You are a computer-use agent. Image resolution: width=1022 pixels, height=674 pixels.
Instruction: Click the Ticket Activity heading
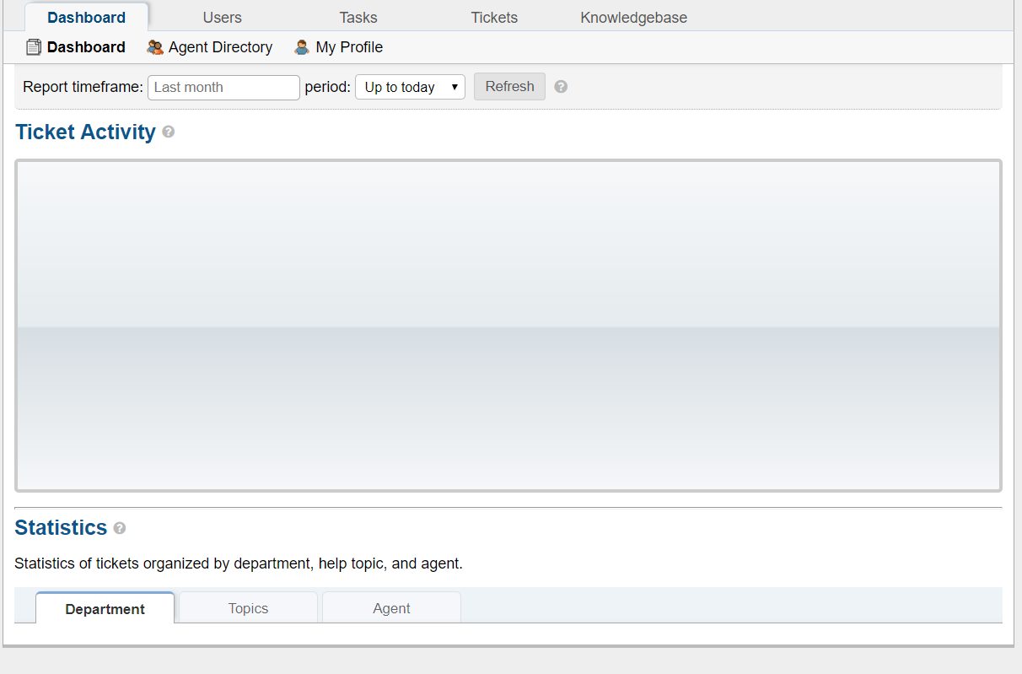86,132
